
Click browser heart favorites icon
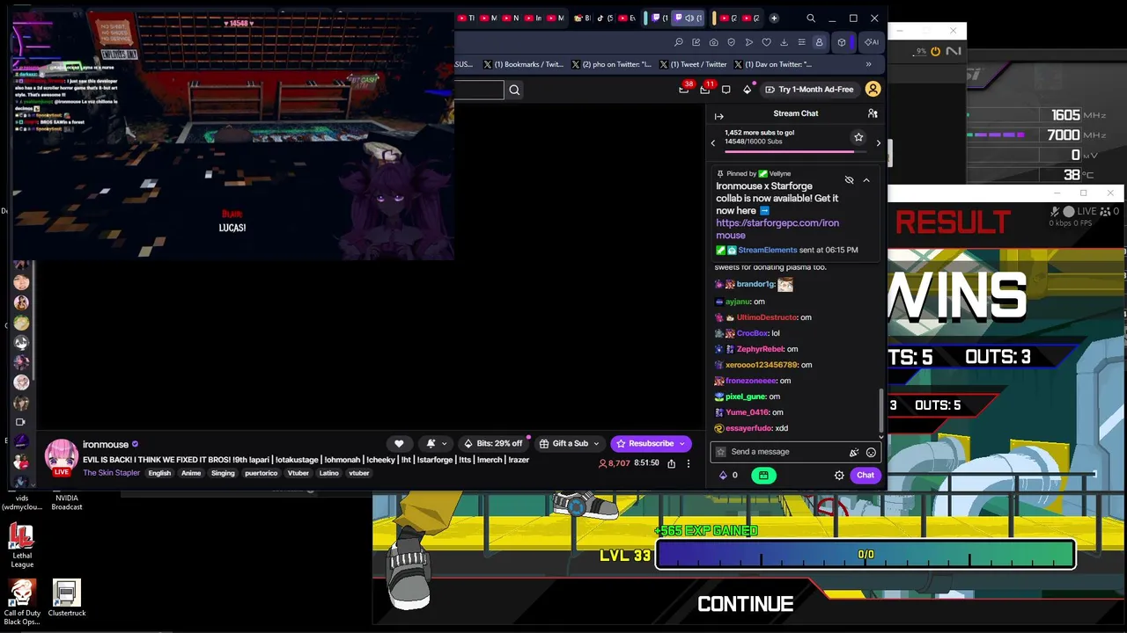pos(766,42)
